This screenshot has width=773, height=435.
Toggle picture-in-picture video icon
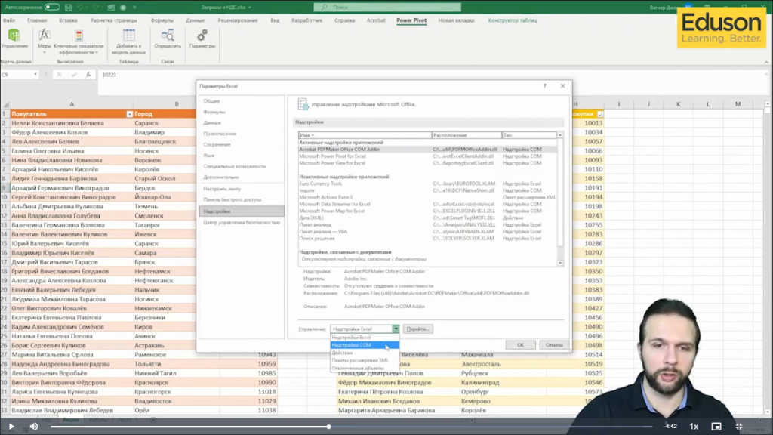[x=716, y=426]
